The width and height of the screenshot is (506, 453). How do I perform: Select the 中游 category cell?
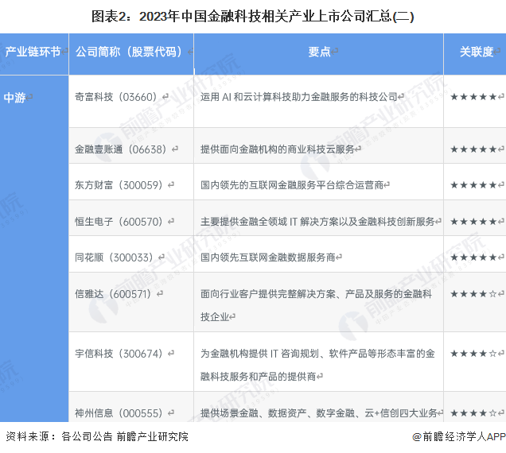(16, 98)
